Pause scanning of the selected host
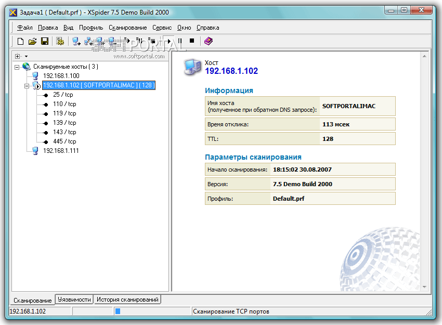The image size is (442, 325). (180, 41)
